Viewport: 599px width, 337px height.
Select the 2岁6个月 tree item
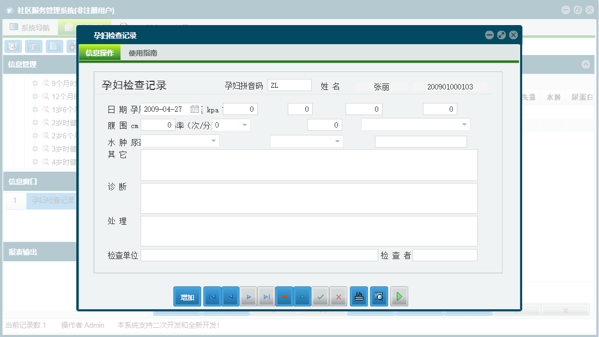(x=64, y=136)
